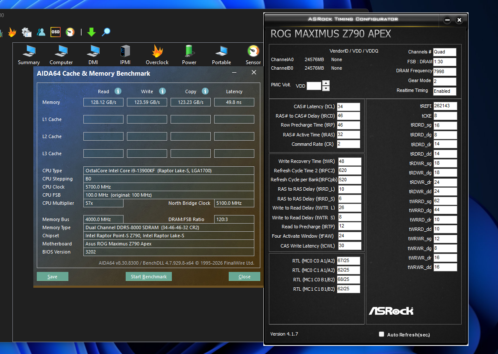The height and width of the screenshot is (354, 498).
Task: Increase PMIC VDD voltage with up arrow
Action: pos(326,83)
